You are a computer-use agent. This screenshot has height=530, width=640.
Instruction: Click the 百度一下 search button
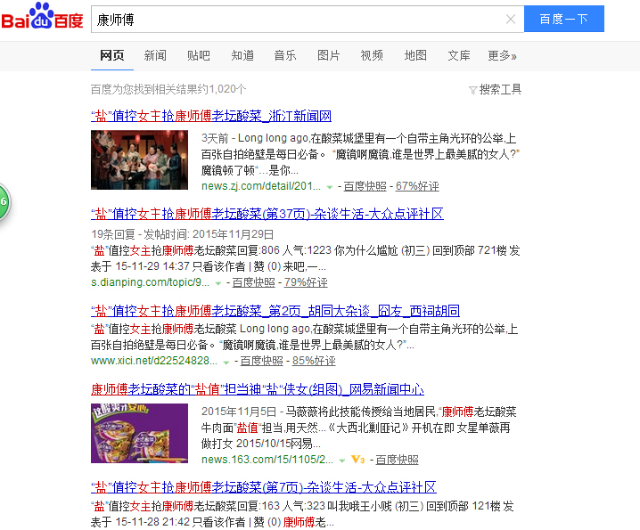pos(563,19)
